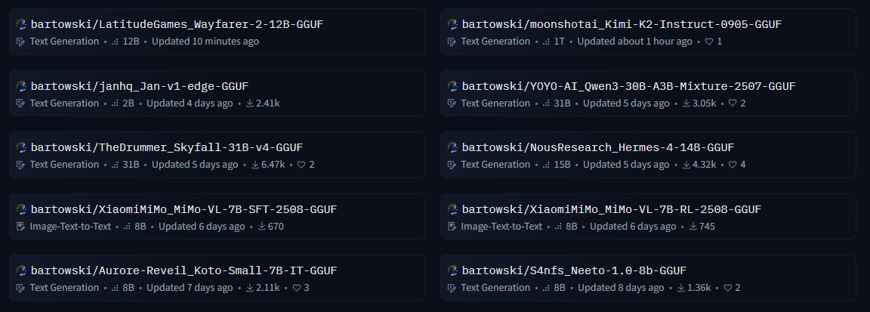Click avatar icon beside TheDrummer_Skyfall title

21,147
